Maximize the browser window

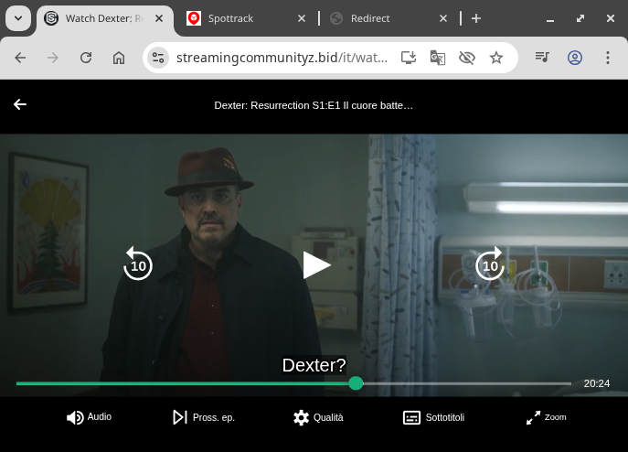point(580,18)
